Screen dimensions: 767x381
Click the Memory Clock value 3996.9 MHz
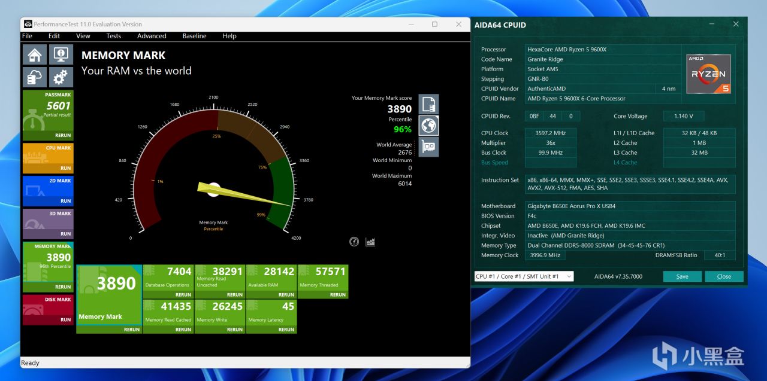(545, 255)
